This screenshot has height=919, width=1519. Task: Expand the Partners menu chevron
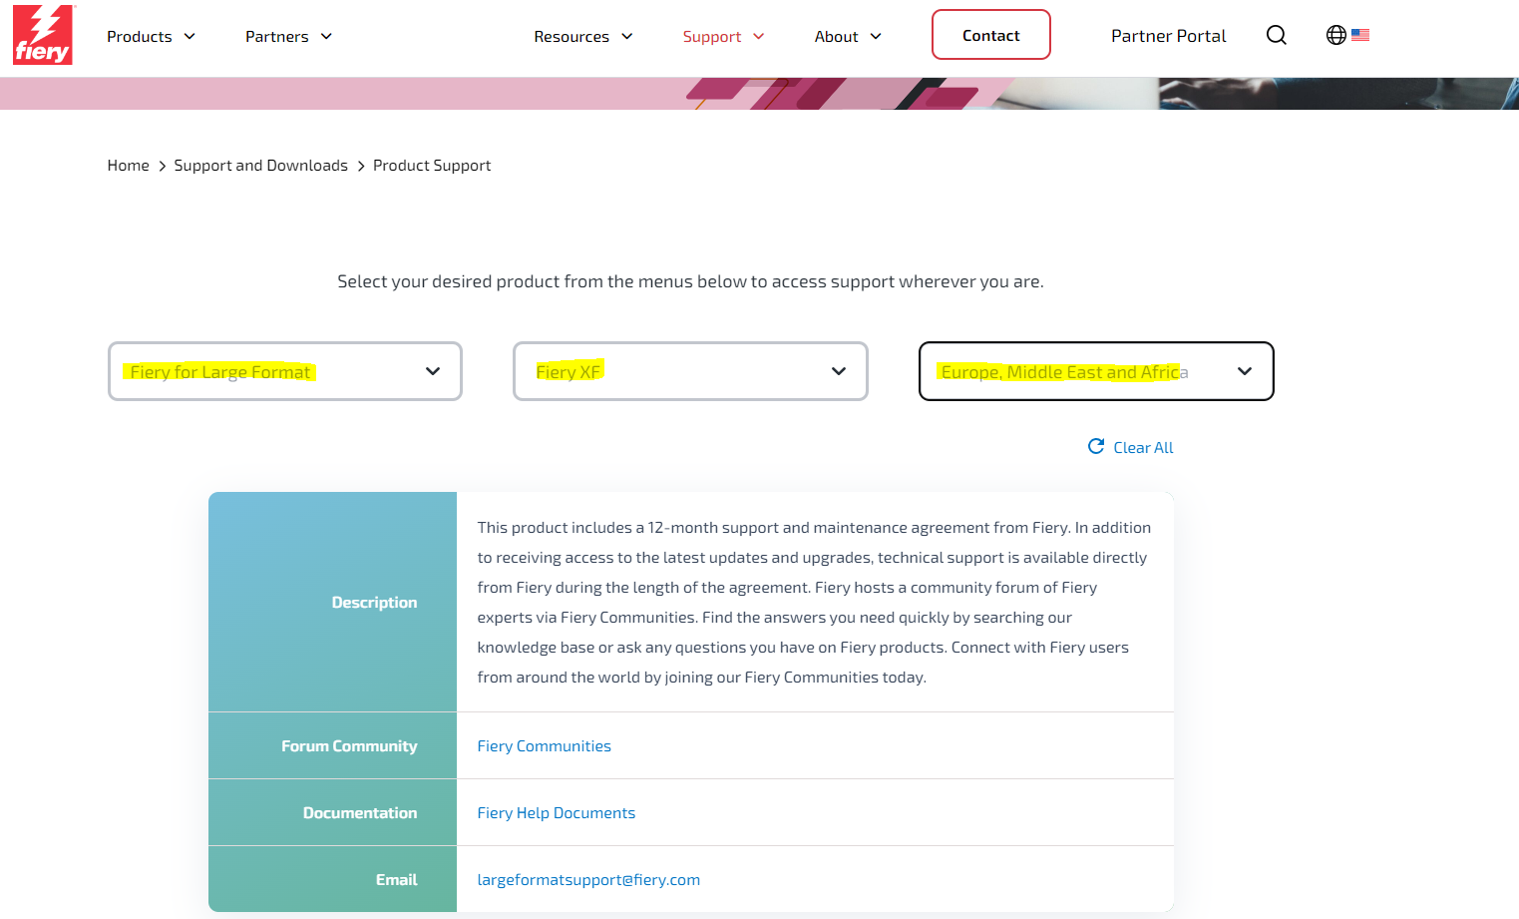(326, 37)
